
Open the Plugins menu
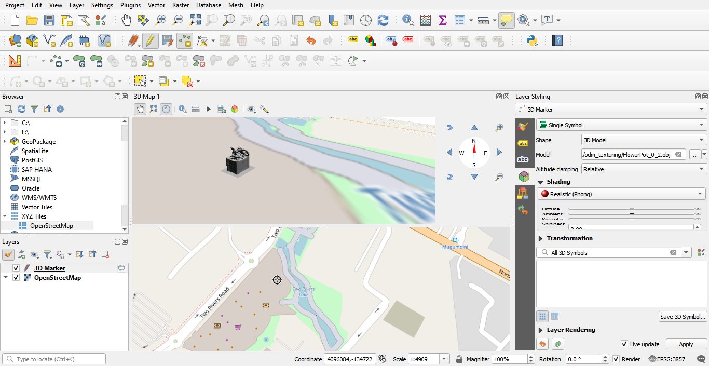130,5
